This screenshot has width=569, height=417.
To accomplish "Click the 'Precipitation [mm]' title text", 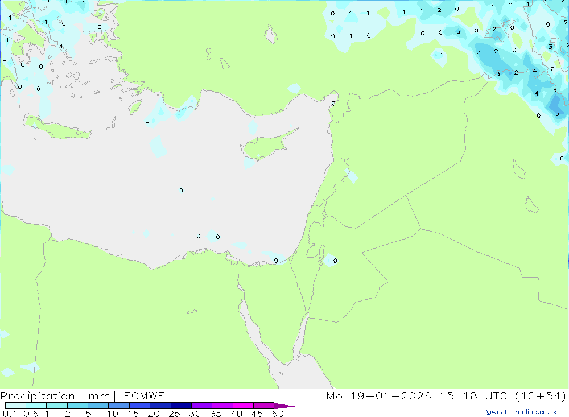I will point(58,396).
